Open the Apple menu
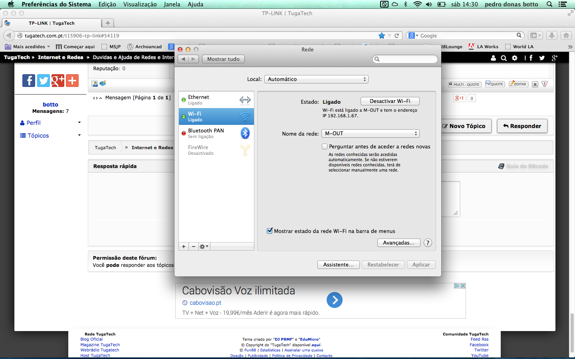The height and width of the screenshot is (359, 575). point(11,4)
